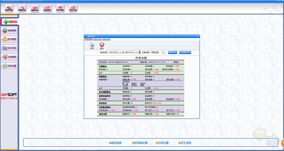This screenshot has height=151, width=284.
Task: Open 销售管理 in the left sidebar
Action: pyautogui.click(x=10, y=30)
